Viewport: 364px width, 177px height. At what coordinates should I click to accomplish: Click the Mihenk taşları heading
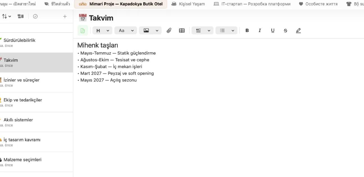(98, 45)
